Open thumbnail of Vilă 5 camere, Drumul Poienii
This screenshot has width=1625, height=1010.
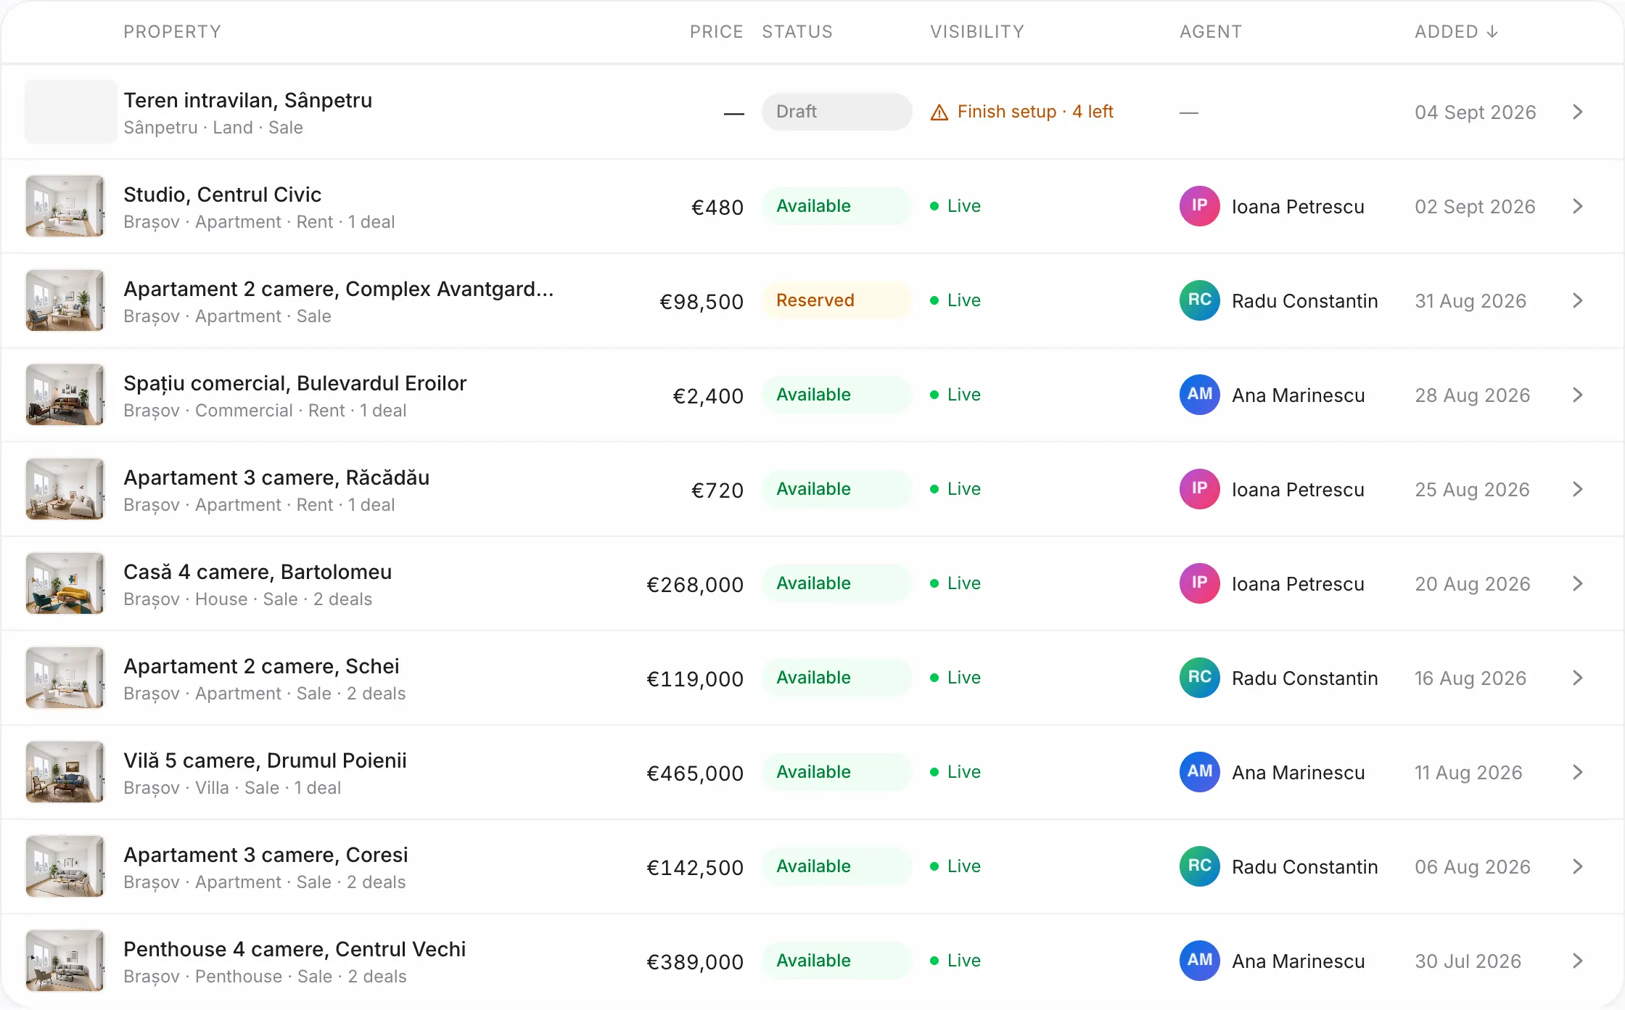point(65,772)
